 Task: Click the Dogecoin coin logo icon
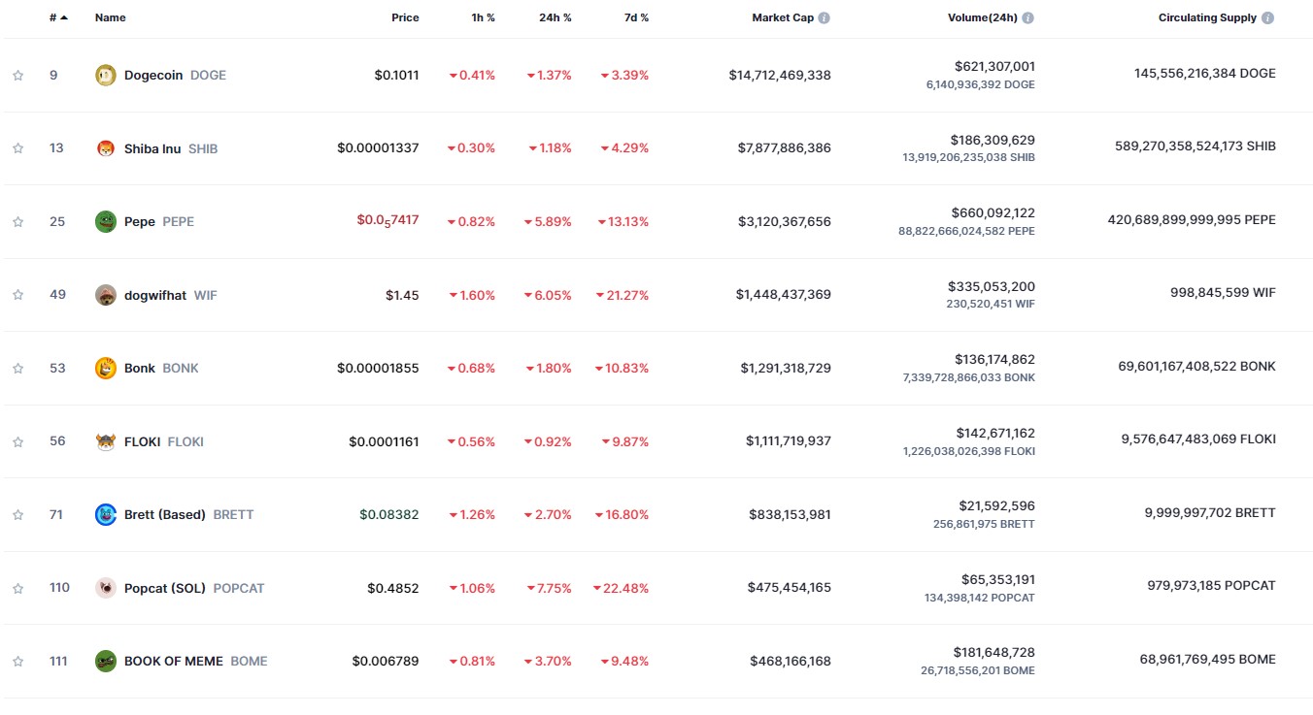pos(106,75)
